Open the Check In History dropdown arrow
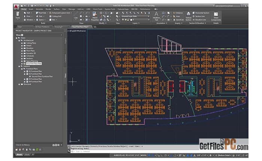The image size is (262, 161). 61,145
